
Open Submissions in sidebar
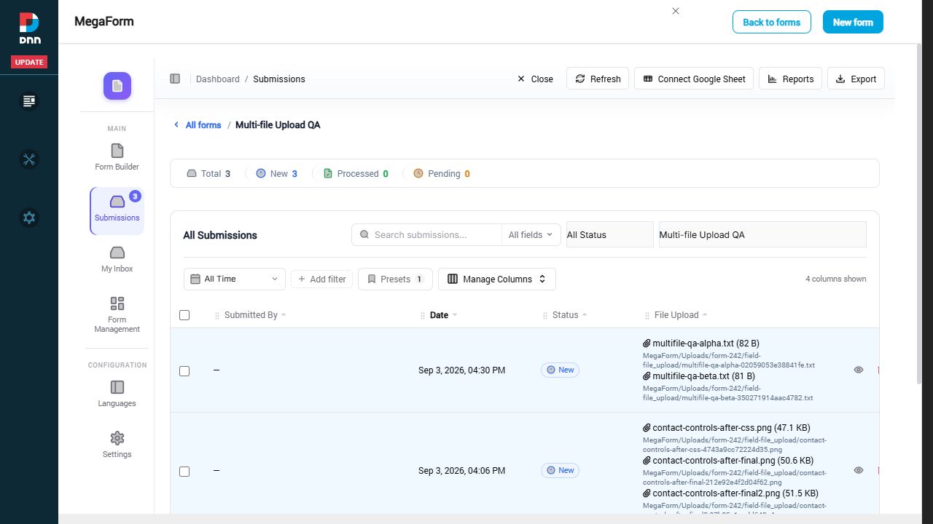click(117, 211)
